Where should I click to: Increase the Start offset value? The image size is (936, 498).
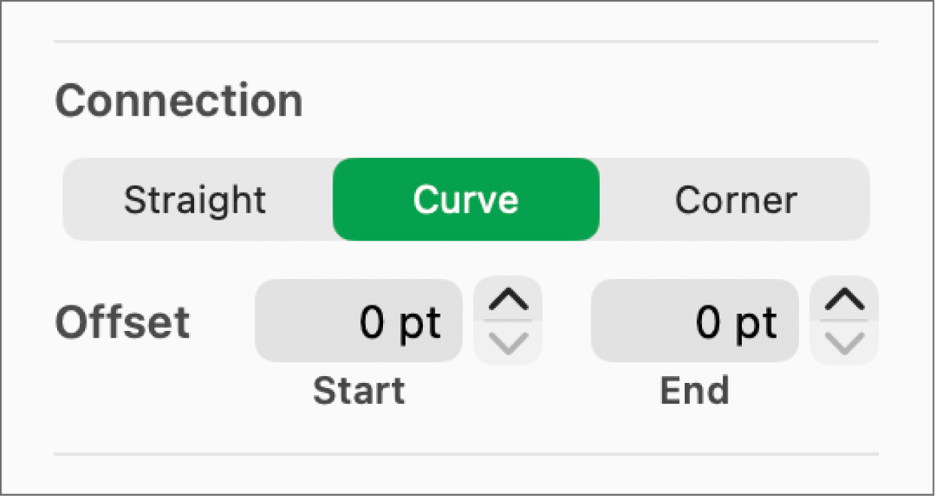pos(508,302)
